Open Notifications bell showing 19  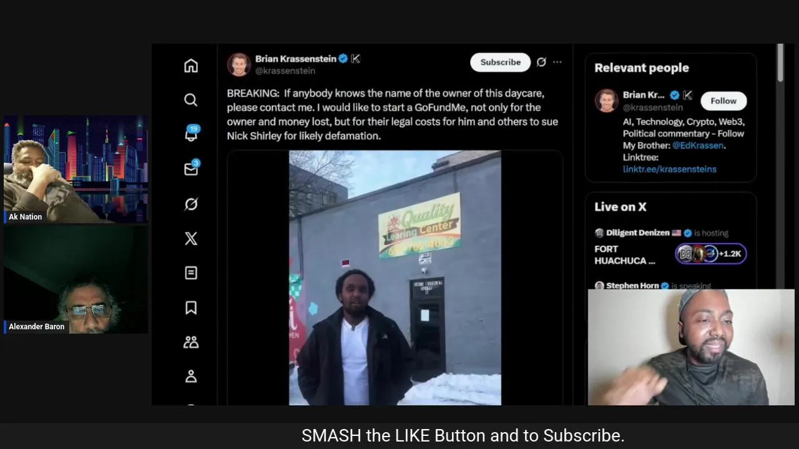click(191, 133)
